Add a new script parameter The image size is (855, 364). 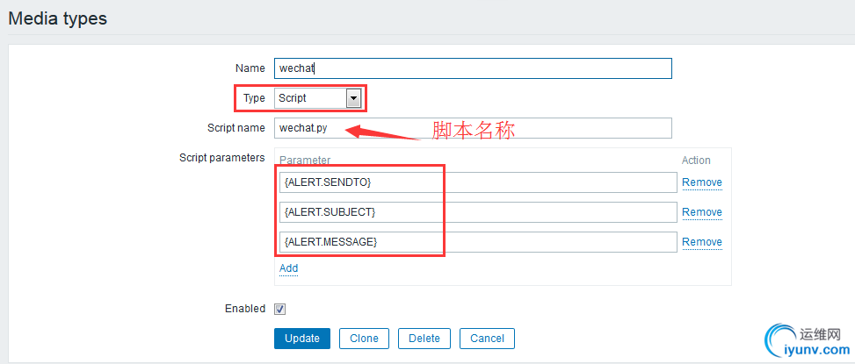[288, 268]
